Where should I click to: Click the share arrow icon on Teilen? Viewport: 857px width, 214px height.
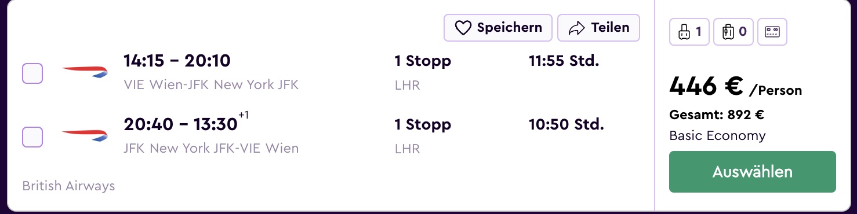[577, 28]
